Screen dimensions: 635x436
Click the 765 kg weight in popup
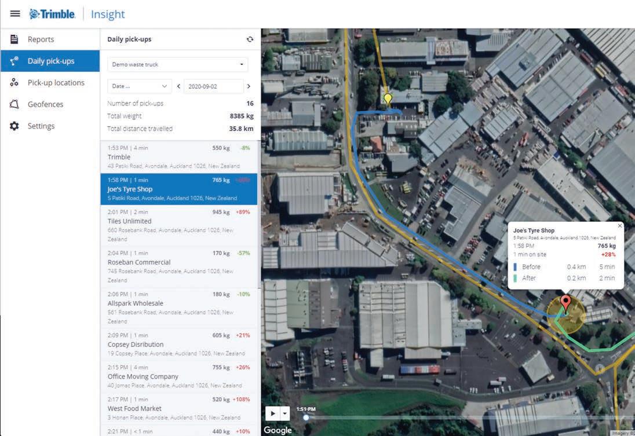[x=607, y=246]
